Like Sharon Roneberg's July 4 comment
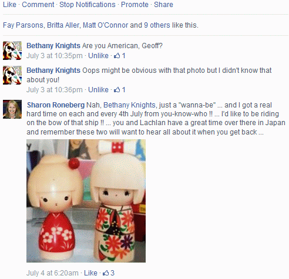Screen dimensions: 289x279 tap(90, 273)
